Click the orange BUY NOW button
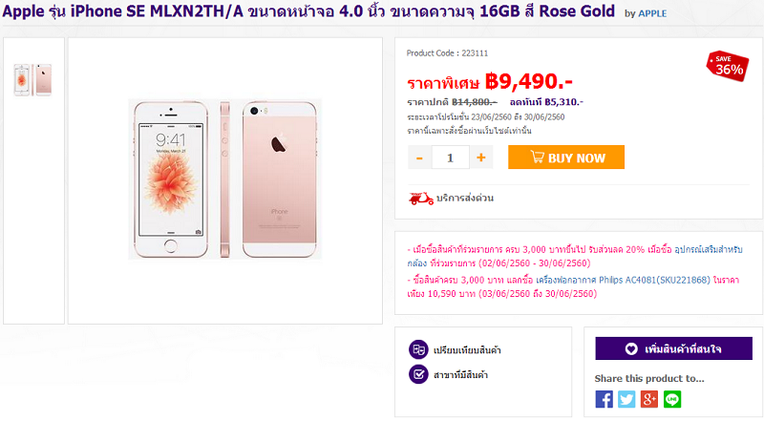764x421 pixels. coord(566,158)
